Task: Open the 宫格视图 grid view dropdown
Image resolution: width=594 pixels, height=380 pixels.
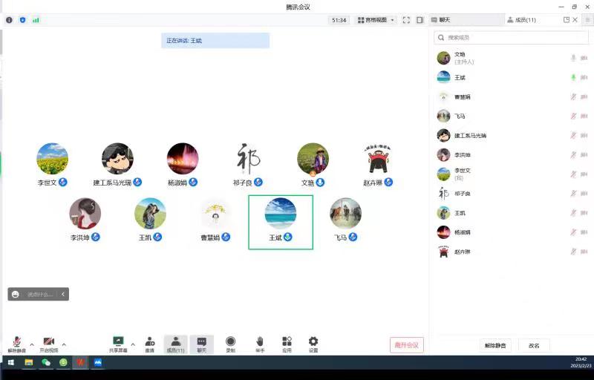Action: (376, 20)
